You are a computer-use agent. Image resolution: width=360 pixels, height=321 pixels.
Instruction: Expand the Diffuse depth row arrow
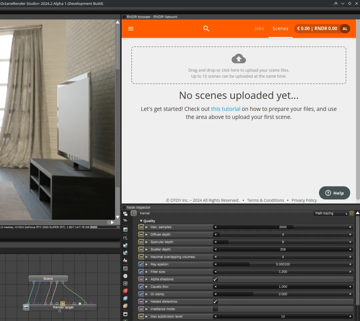click(x=147, y=234)
